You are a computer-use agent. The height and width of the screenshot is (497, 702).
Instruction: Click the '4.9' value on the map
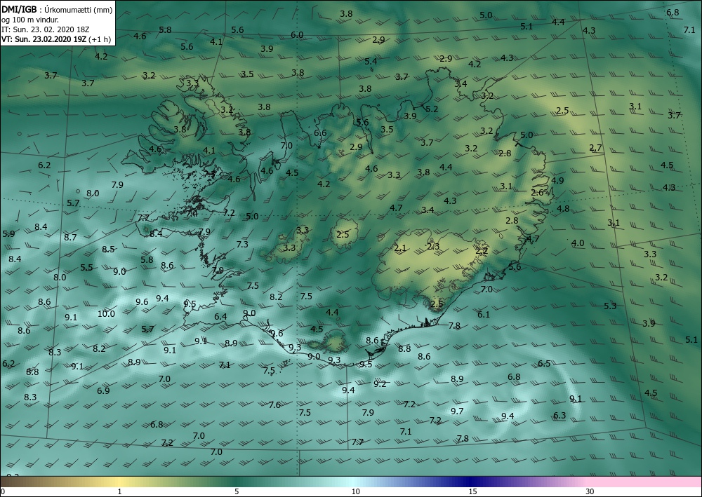(557, 181)
